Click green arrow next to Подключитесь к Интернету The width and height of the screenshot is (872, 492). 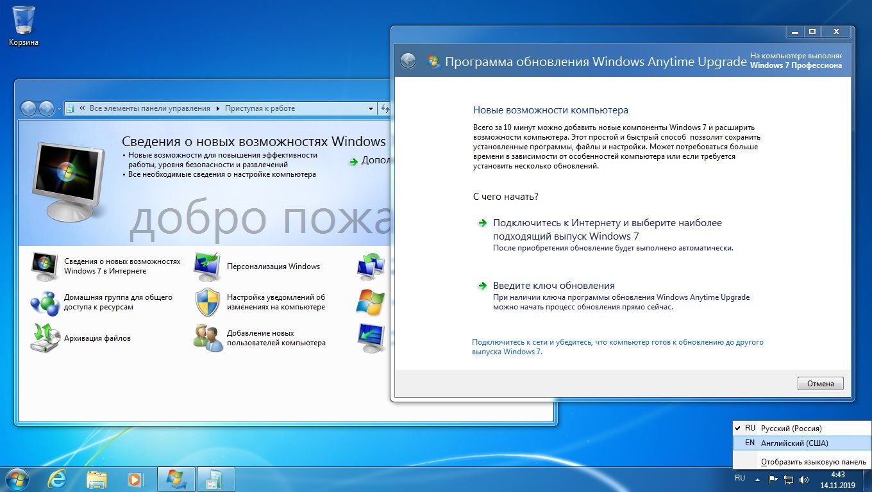[x=482, y=223]
